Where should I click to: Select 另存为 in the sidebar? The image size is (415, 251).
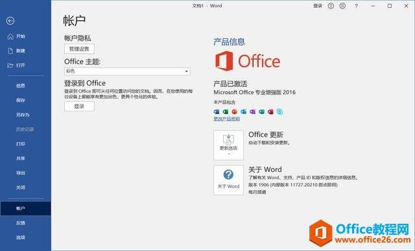point(23,115)
